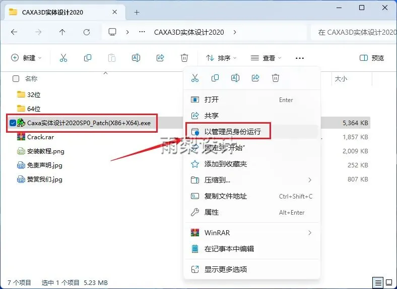Click the CAXA3D实体设计2020 breadcrumb in the address bar
Viewport: 397px width, 289px height.
click(x=189, y=32)
